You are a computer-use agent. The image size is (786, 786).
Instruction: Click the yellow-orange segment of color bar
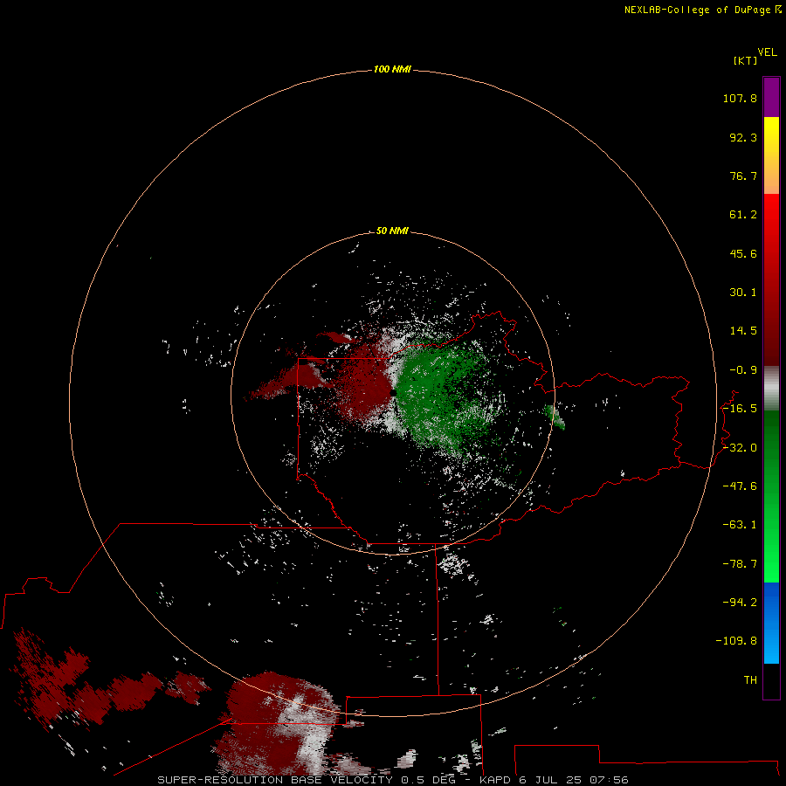(x=771, y=155)
